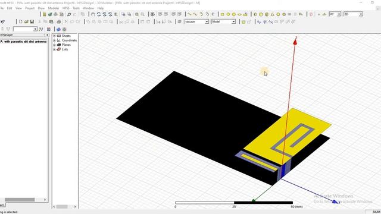Open the View menu
Viewport: 381px width, 214px height.
[18, 8]
